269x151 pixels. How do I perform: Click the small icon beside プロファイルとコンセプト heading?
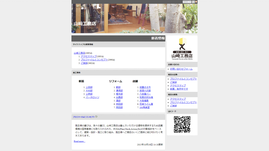[96, 117]
